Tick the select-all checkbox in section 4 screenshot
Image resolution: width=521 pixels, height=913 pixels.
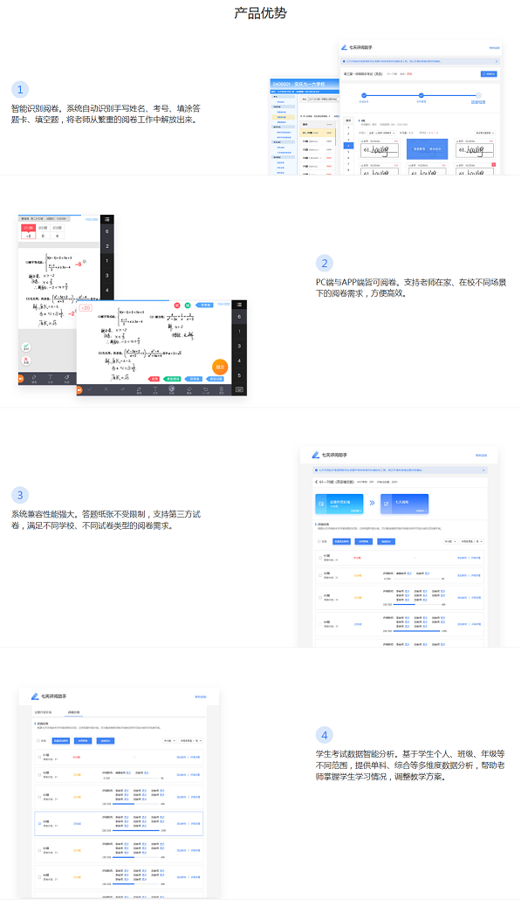click(38, 741)
